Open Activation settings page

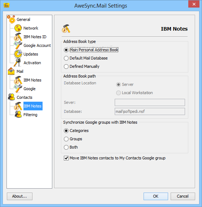[x=32, y=63]
